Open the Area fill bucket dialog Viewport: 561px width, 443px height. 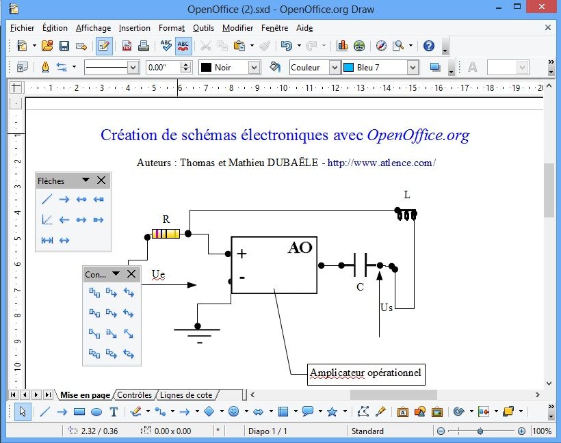coord(275,67)
